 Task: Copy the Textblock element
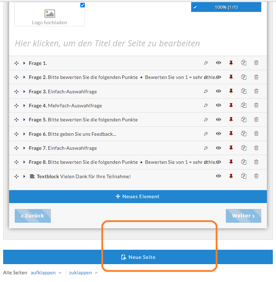point(244,176)
